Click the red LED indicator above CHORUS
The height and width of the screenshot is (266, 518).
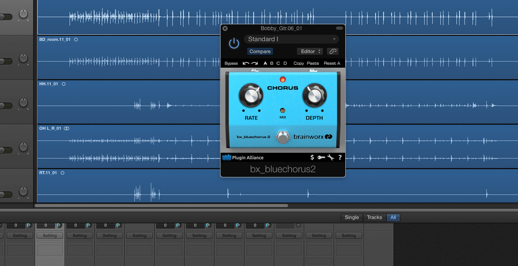click(282, 80)
